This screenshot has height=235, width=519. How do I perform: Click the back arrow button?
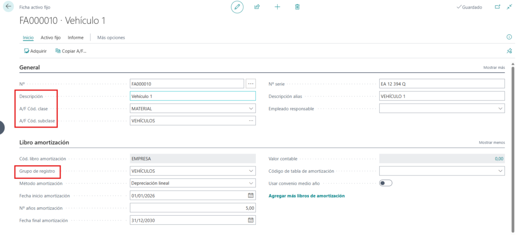click(x=9, y=7)
